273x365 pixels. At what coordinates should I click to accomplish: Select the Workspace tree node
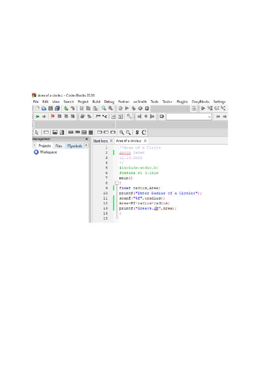point(48,152)
